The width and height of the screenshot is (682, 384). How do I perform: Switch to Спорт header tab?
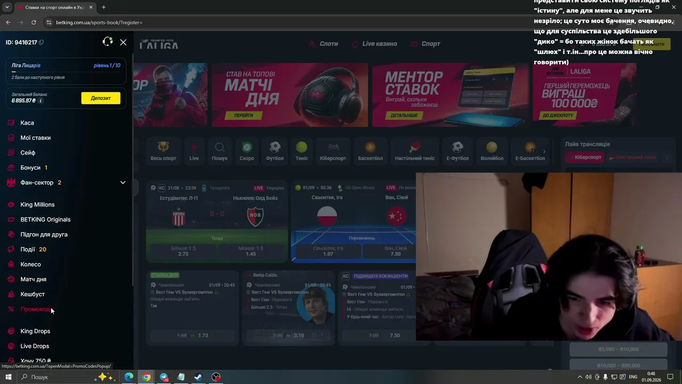426,44
